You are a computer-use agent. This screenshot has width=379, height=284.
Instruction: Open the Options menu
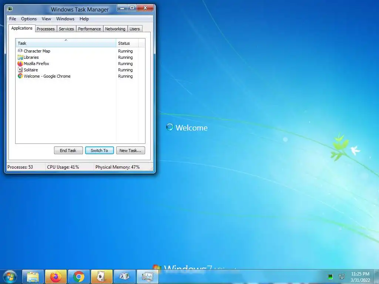point(29,19)
